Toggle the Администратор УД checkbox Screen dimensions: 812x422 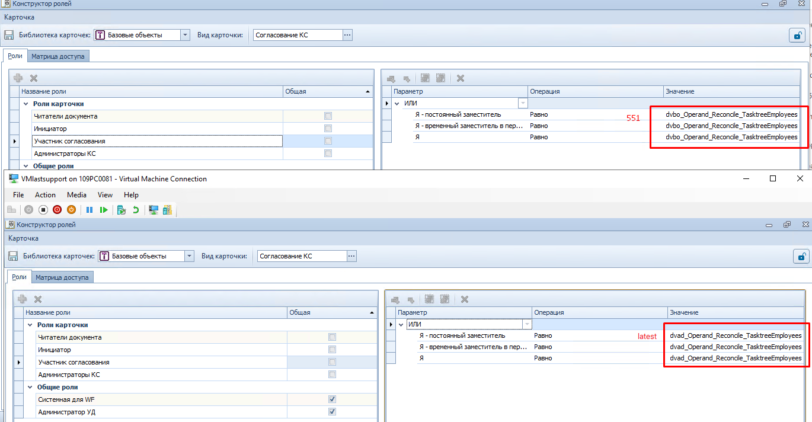click(x=332, y=412)
